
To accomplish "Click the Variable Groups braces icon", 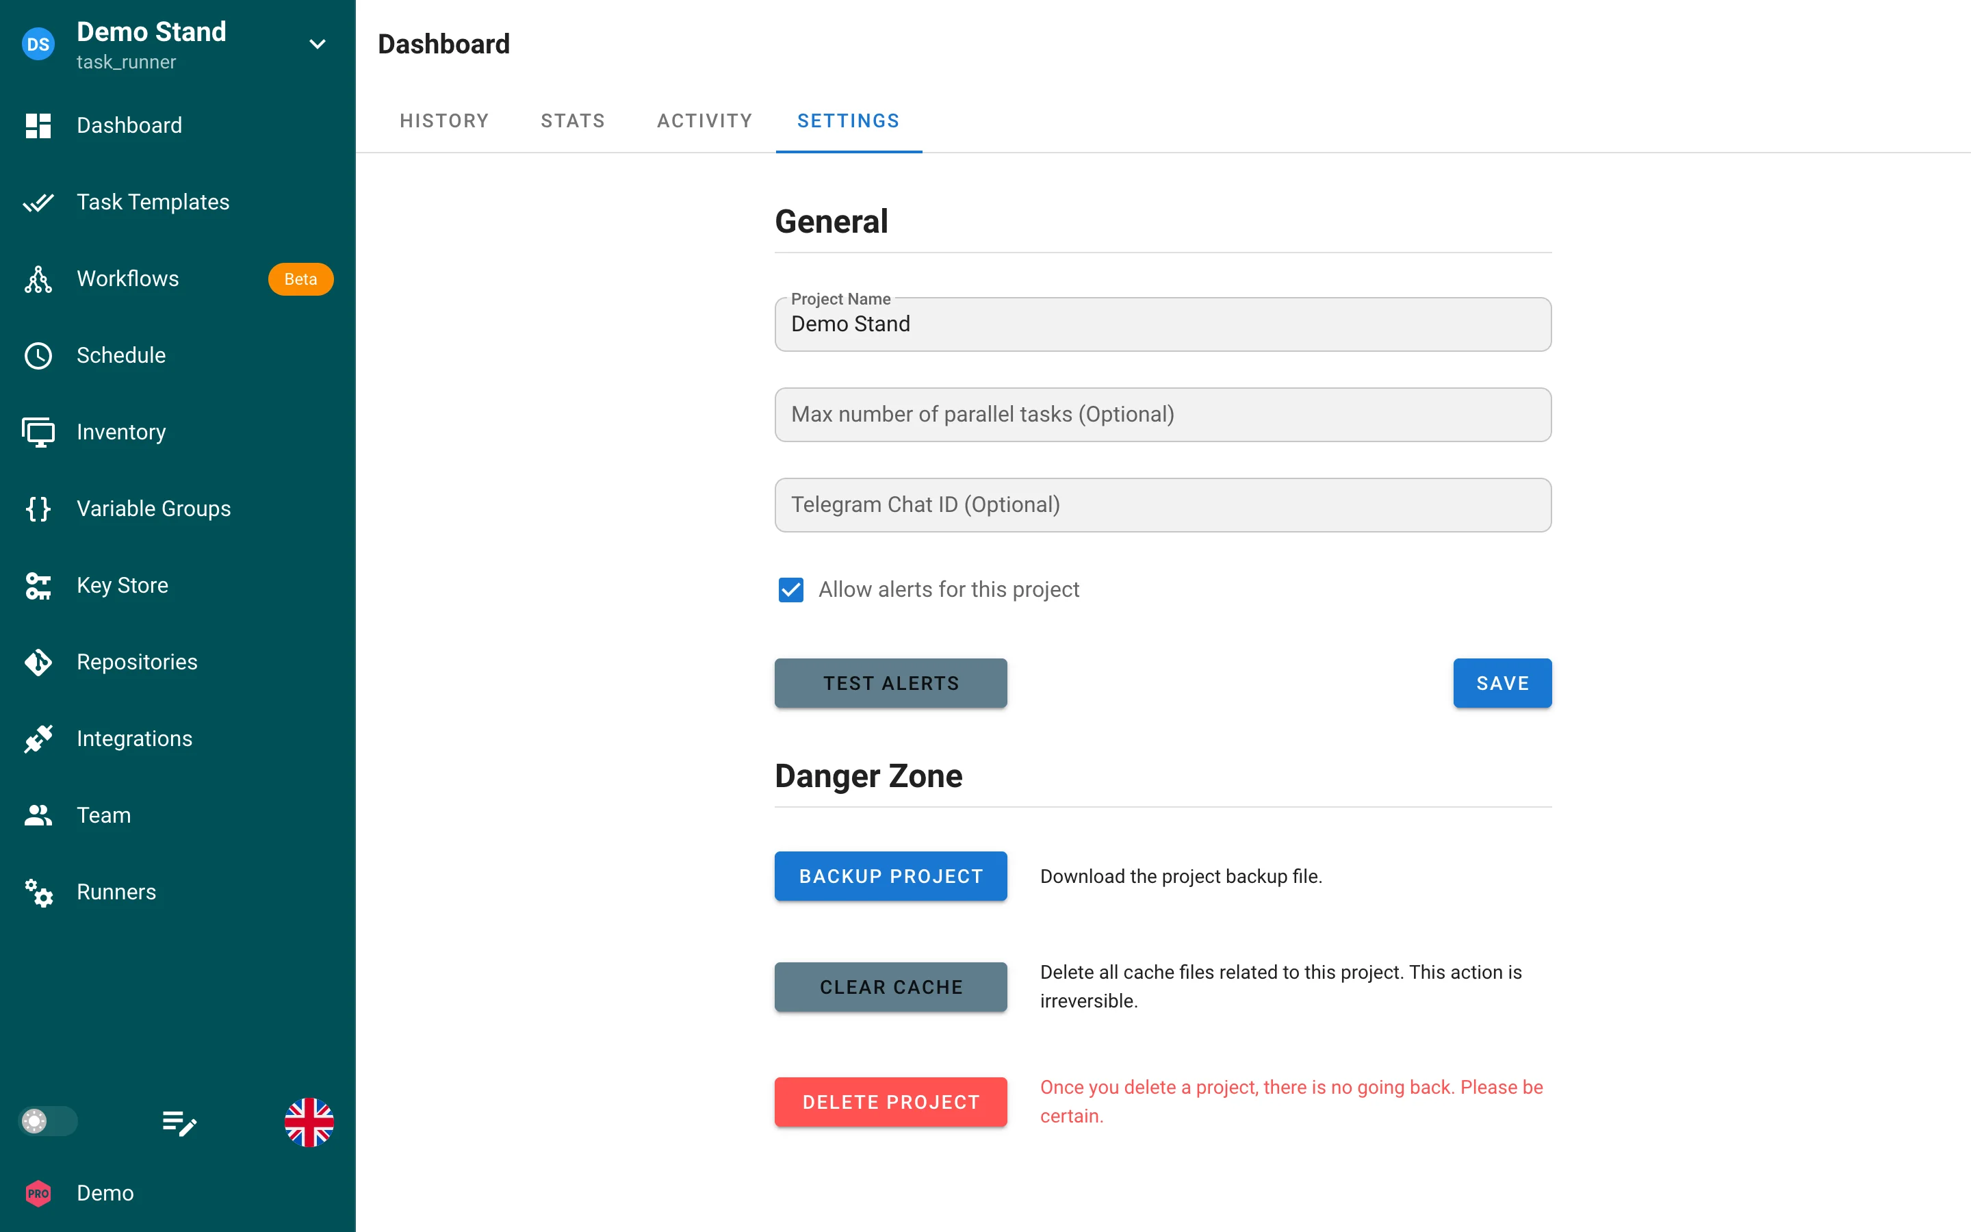I will click(38, 509).
